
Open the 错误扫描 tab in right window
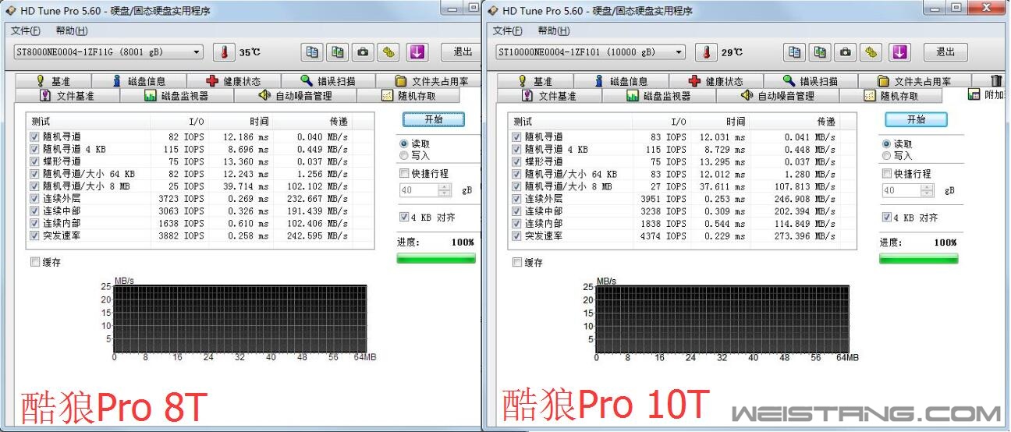pos(811,81)
